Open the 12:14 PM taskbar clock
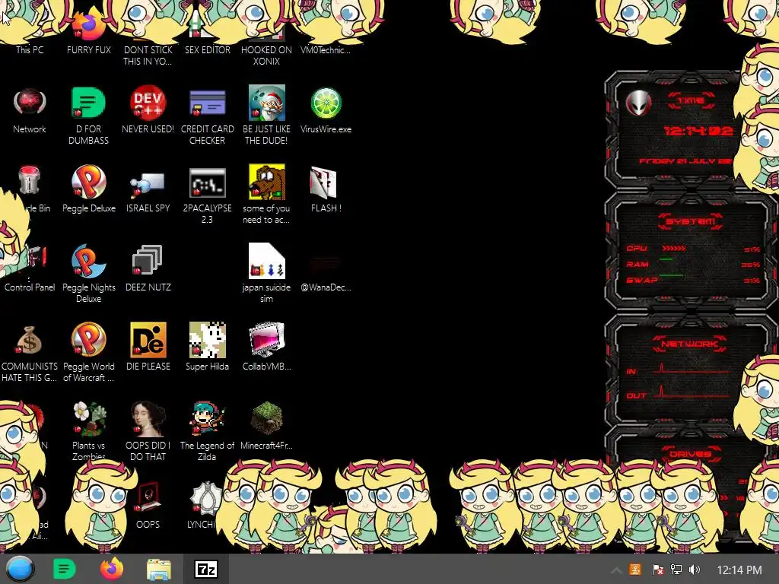 (739, 570)
